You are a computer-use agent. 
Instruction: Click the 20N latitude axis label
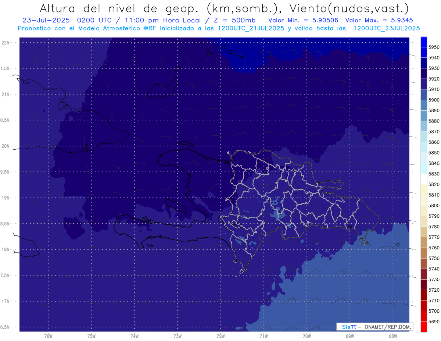click(x=6, y=146)
